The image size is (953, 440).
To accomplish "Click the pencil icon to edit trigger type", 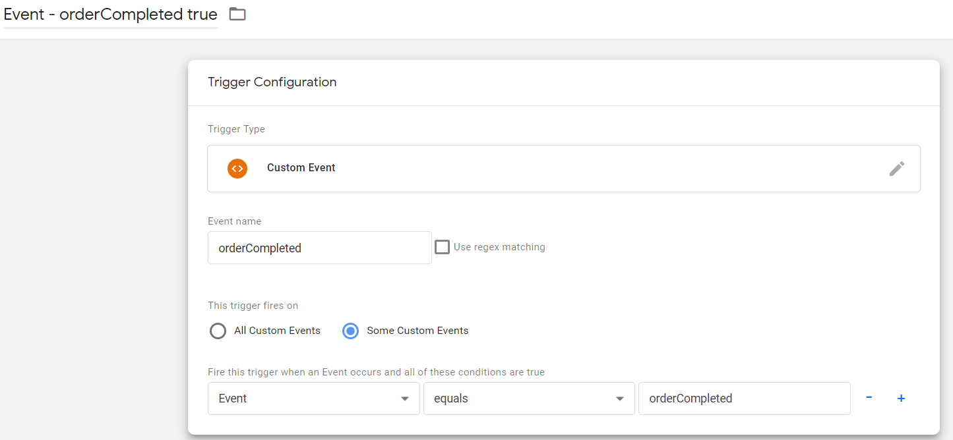I will (x=896, y=169).
